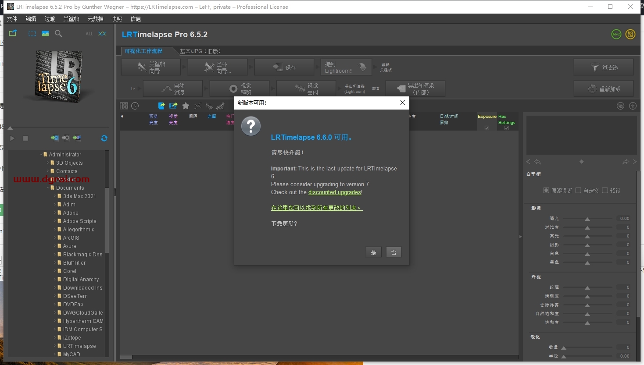Expand the Documents folder in tree
The width and height of the screenshot is (644, 365).
click(x=48, y=188)
